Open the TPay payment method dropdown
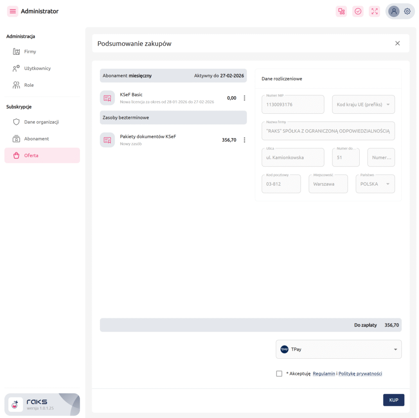Screen dimensions: 419x418 (x=338, y=349)
